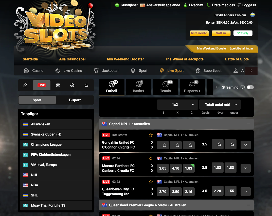Select the LIVE badge in sidebar toolbar
Image resolution: width=272 pixels, height=216 pixels.
tap(42, 85)
